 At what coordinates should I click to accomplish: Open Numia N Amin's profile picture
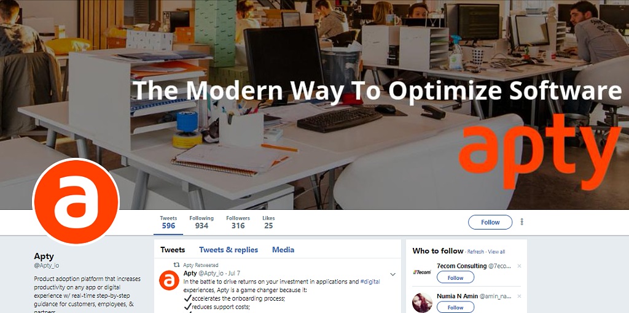423,303
